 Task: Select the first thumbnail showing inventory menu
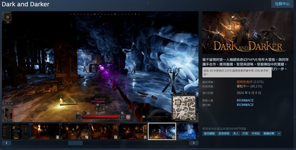coord(16,131)
